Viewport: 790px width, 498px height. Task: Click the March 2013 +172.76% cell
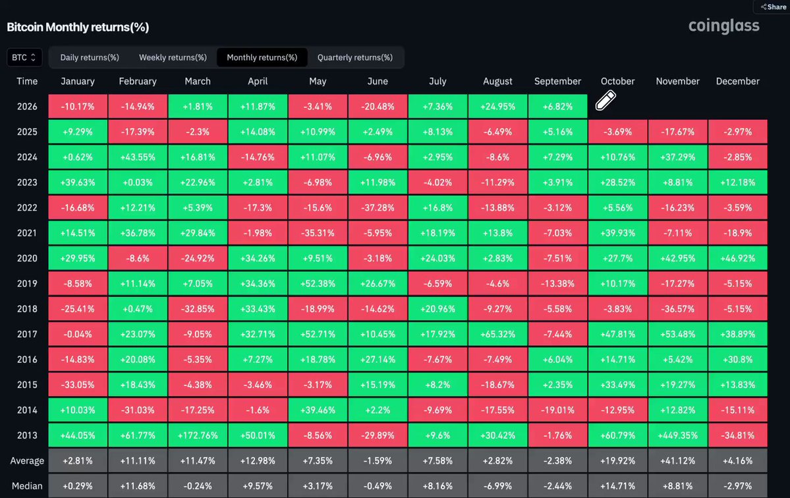click(x=198, y=435)
